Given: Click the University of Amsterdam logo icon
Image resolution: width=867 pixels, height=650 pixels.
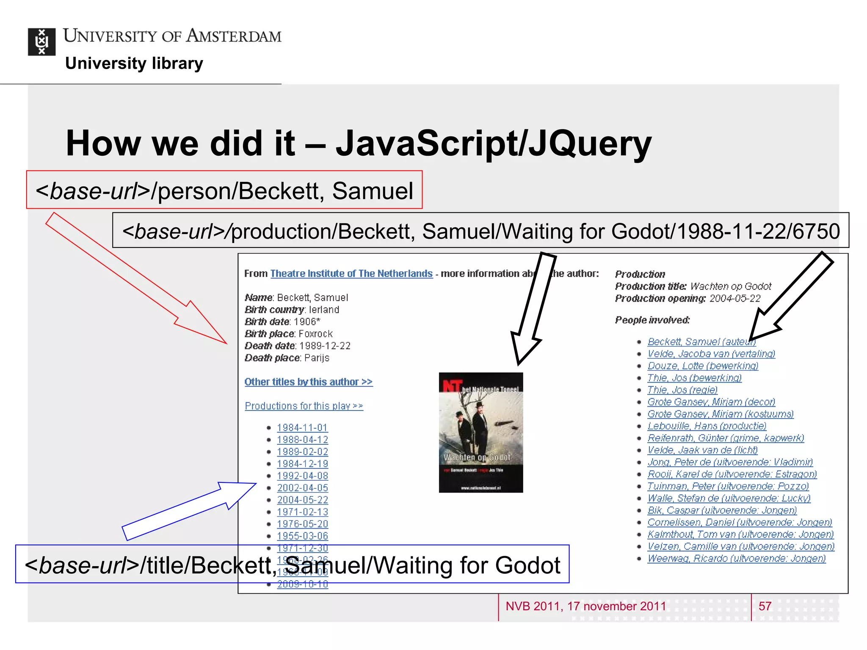Looking at the screenshot, I should point(41,42).
